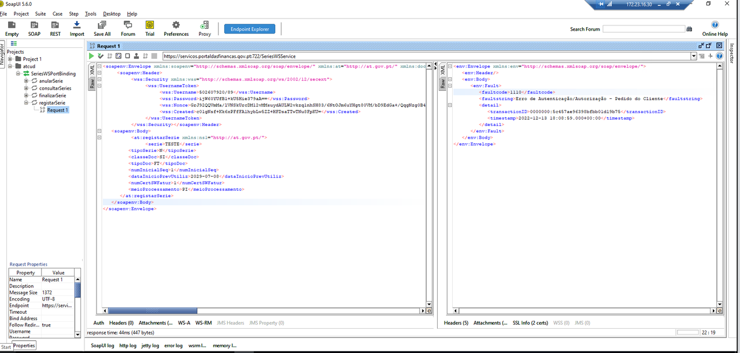Click the Trial toolbar icon
Screen dimensions: 740x353
[150, 25]
